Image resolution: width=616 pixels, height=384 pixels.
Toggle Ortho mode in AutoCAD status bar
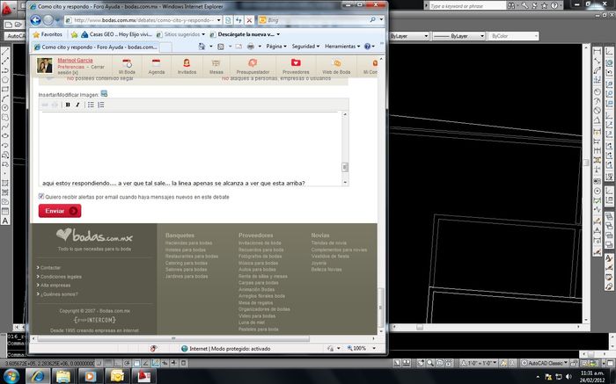click(x=117, y=363)
